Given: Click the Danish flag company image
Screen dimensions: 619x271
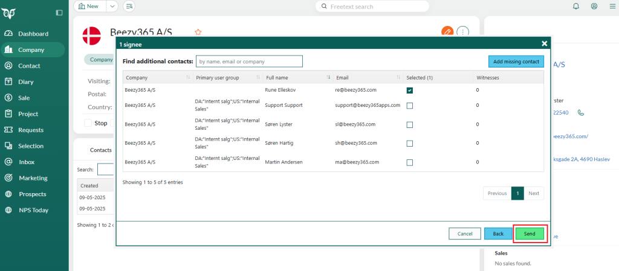Looking at the screenshot, I should 92,36.
